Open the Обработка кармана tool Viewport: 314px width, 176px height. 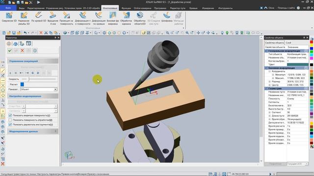pyautogui.click(x=126, y=19)
